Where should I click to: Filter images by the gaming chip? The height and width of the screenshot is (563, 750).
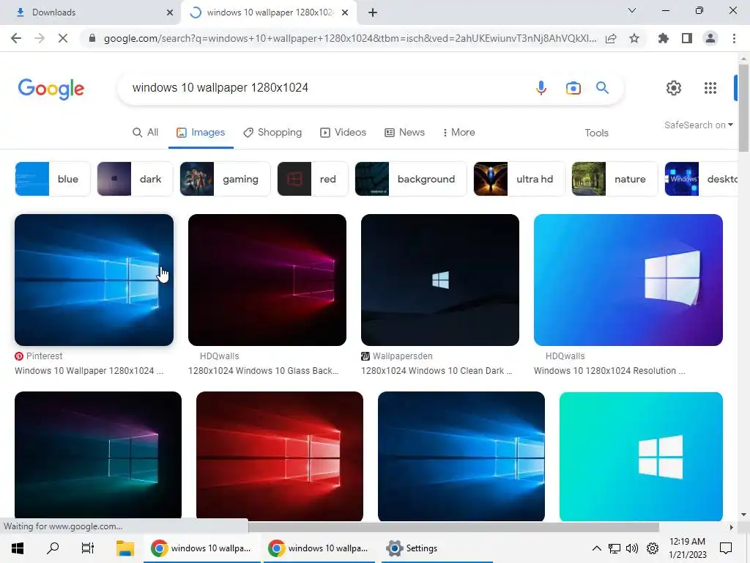pos(225,179)
